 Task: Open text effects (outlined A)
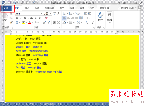[x=17, y=23]
